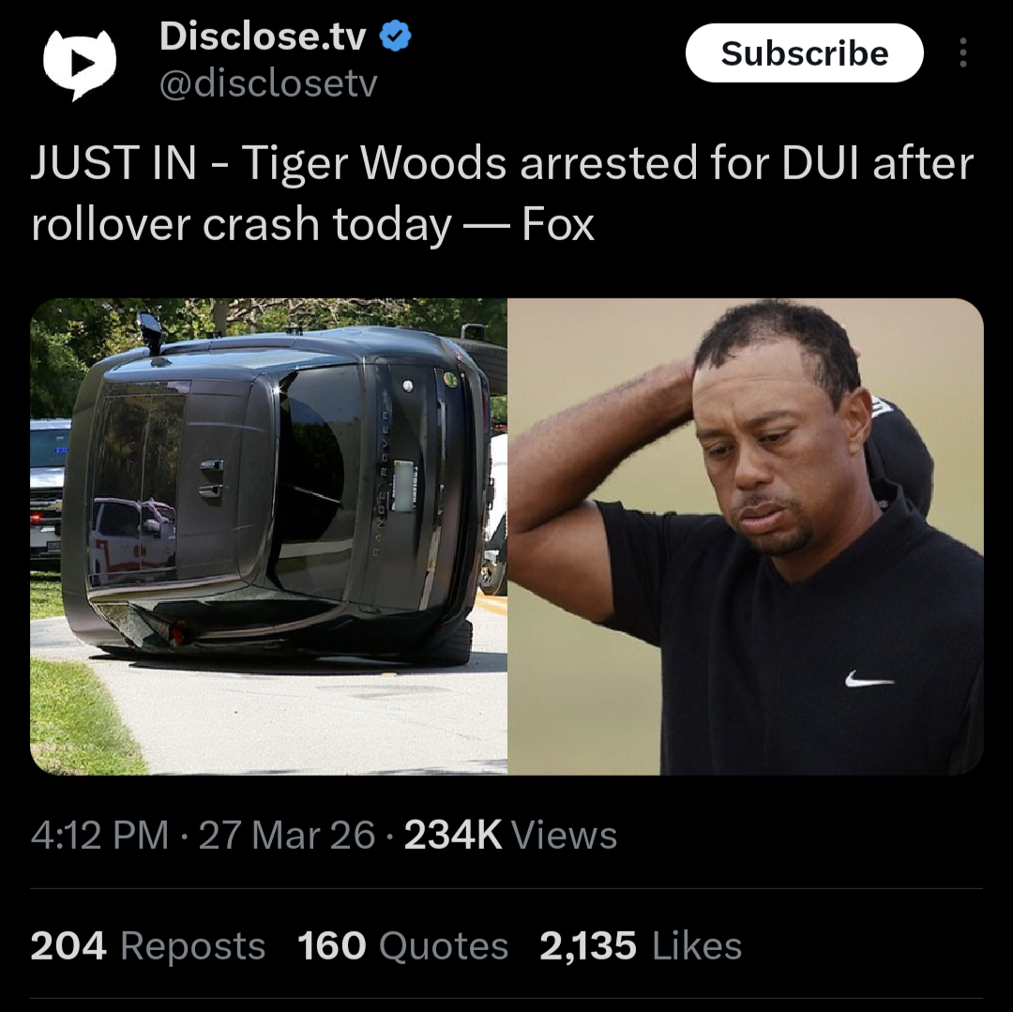View the 2,135 Likes list
The height and width of the screenshot is (1012, 1013).
coord(641,946)
